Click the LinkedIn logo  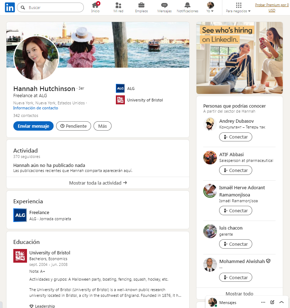(x=10, y=8)
